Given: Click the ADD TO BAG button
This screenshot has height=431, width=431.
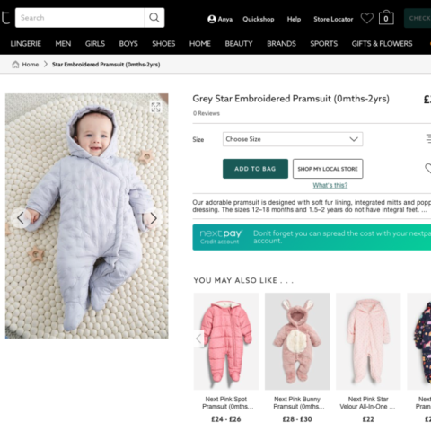Looking at the screenshot, I should [x=255, y=169].
